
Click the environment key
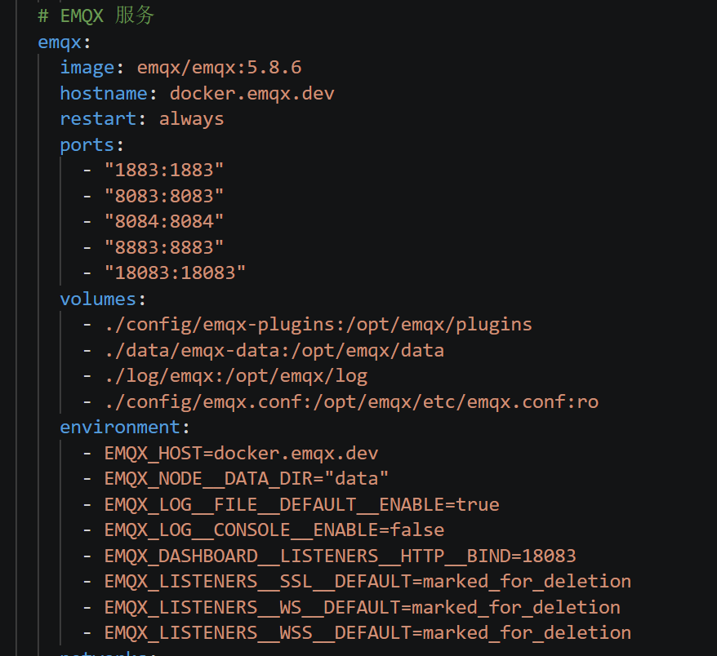tap(120, 428)
